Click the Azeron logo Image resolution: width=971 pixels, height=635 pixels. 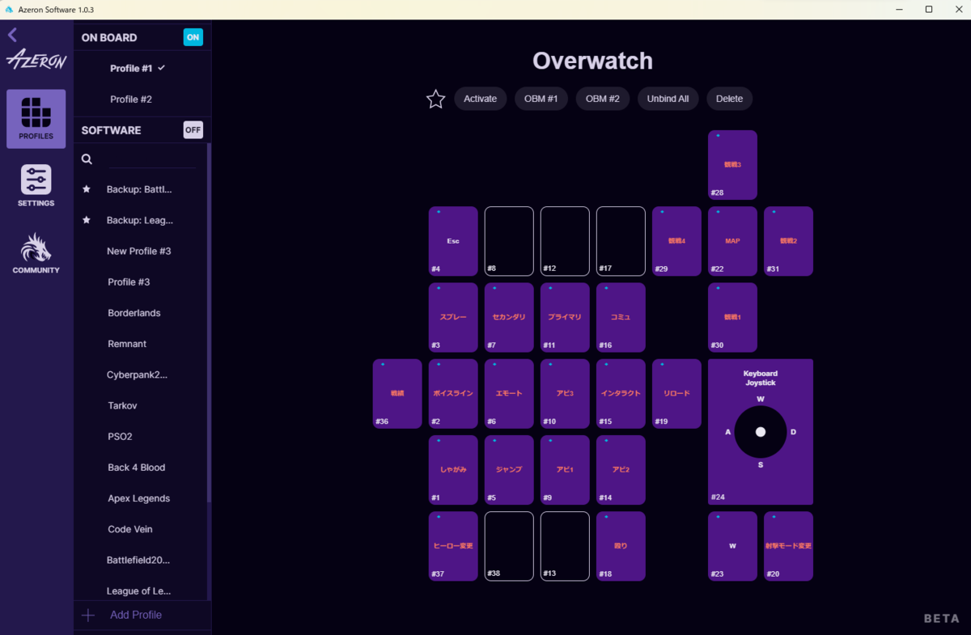(x=36, y=61)
